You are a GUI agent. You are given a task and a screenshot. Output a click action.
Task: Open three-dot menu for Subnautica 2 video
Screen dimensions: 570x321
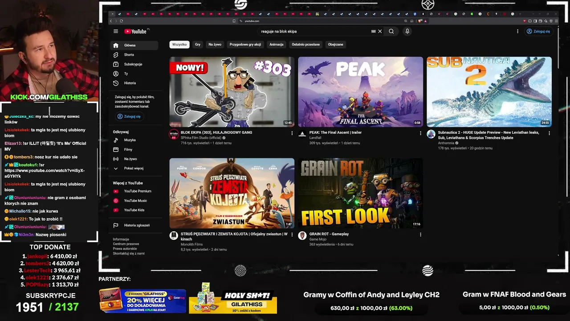pyautogui.click(x=549, y=133)
